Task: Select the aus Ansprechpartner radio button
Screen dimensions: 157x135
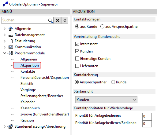Action: tap(102, 27)
